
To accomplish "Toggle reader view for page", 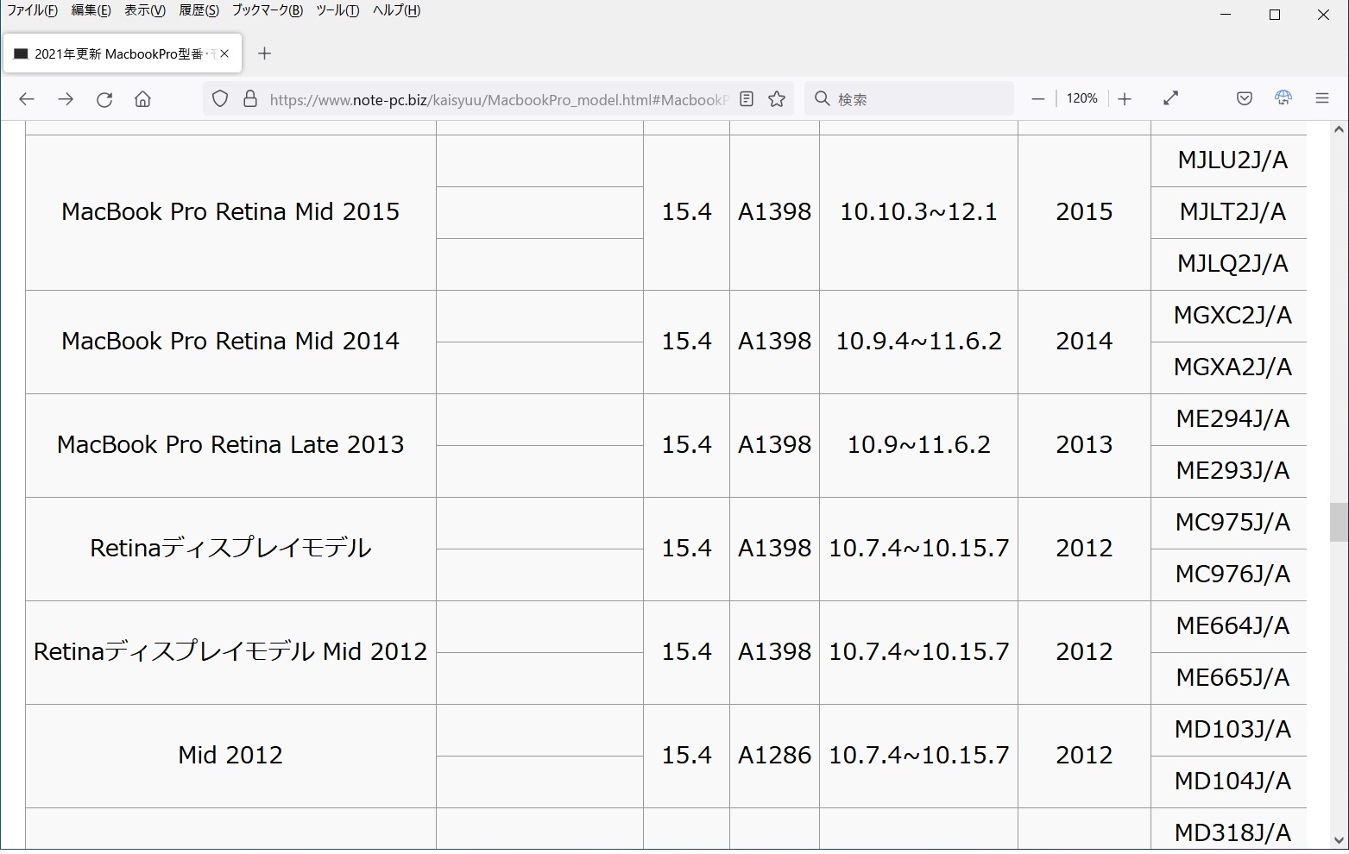I will point(747,99).
